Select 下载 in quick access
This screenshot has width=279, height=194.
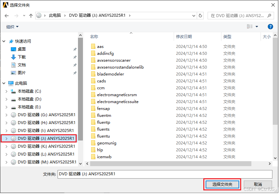point(22,57)
